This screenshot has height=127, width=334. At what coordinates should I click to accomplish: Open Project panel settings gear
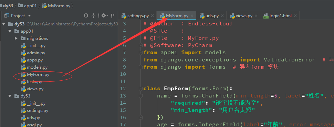pos(105,15)
